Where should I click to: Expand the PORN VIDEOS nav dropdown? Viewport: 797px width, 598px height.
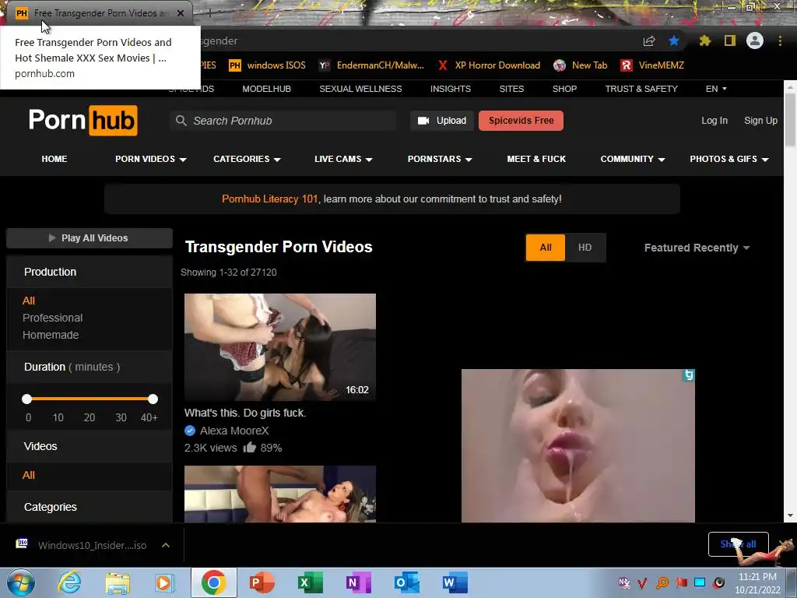(150, 159)
